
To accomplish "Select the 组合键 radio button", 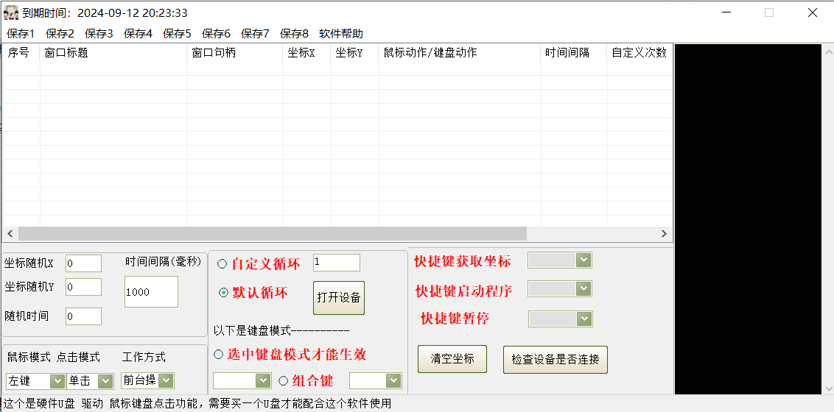I will pos(284,380).
